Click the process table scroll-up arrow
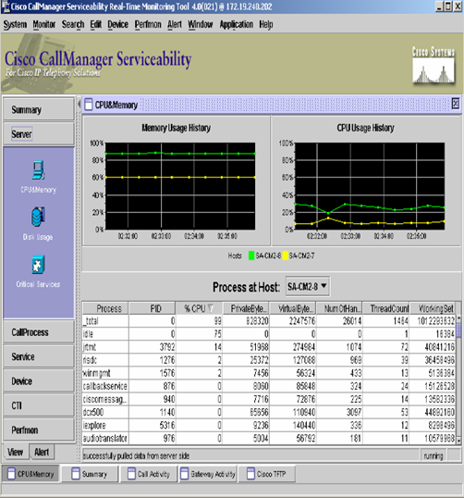Screen dimensions: 464x498 pyautogui.click(x=458, y=317)
